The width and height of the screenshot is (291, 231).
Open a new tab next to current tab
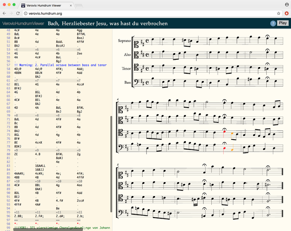pyautogui.click(x=79, y=5)
